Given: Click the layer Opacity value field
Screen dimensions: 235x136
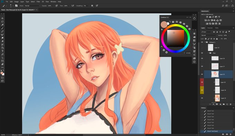Looking at the screenshot, I should [225, 35].
